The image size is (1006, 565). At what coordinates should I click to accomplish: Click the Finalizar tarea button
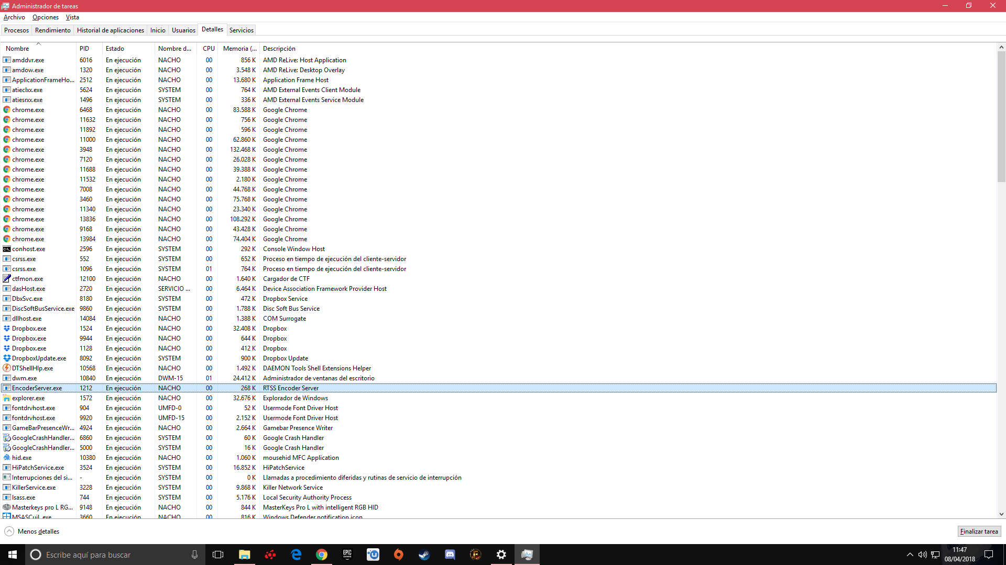click(979, 532)
